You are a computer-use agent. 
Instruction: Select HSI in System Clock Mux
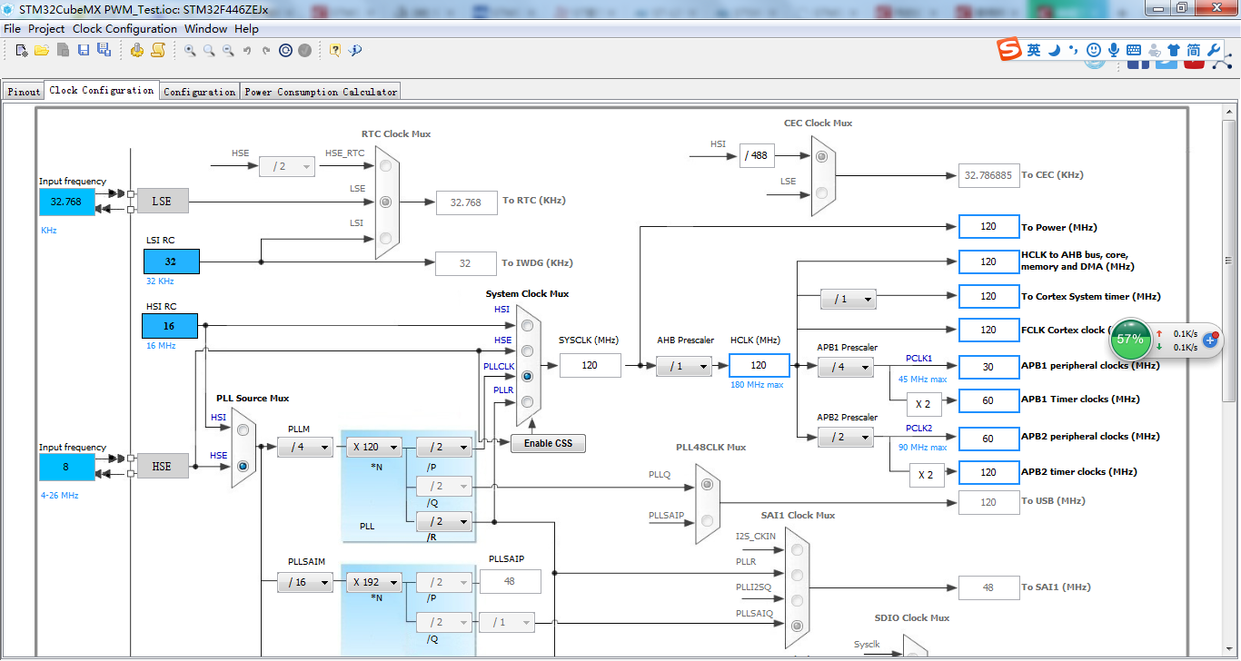pos(527,325)
